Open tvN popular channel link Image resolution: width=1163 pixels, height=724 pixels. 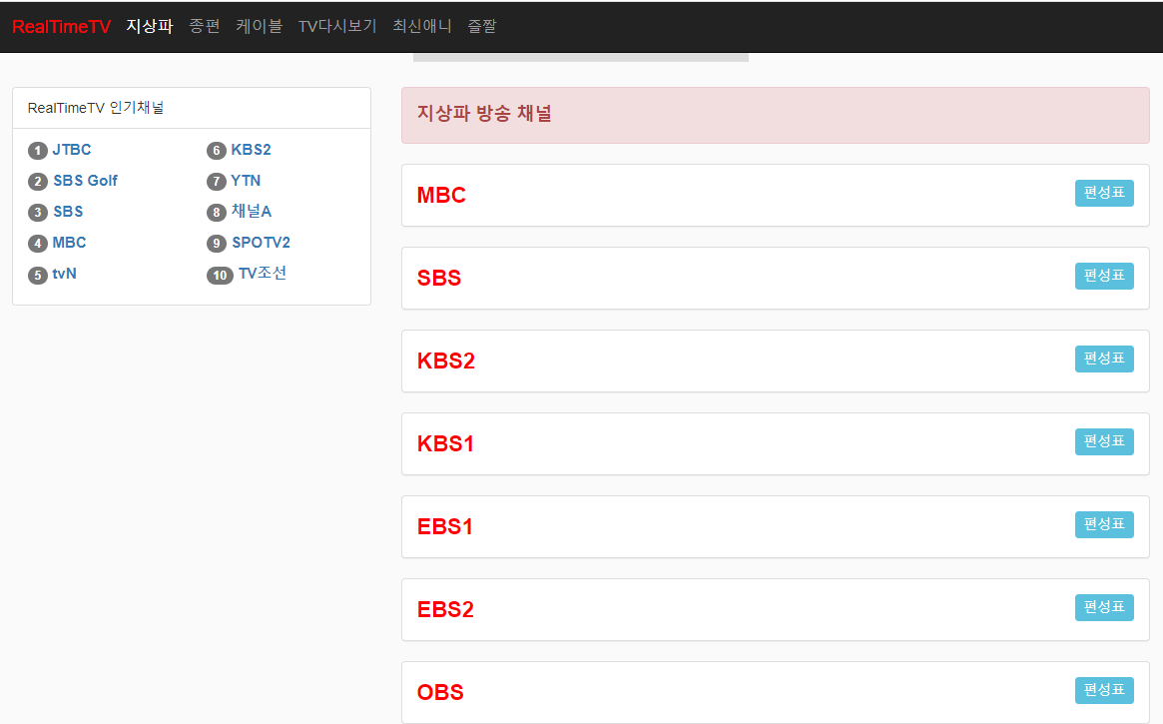coord(65,274)
